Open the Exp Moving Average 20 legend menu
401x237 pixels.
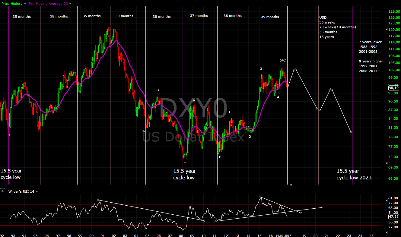click(x=48, y=3)
